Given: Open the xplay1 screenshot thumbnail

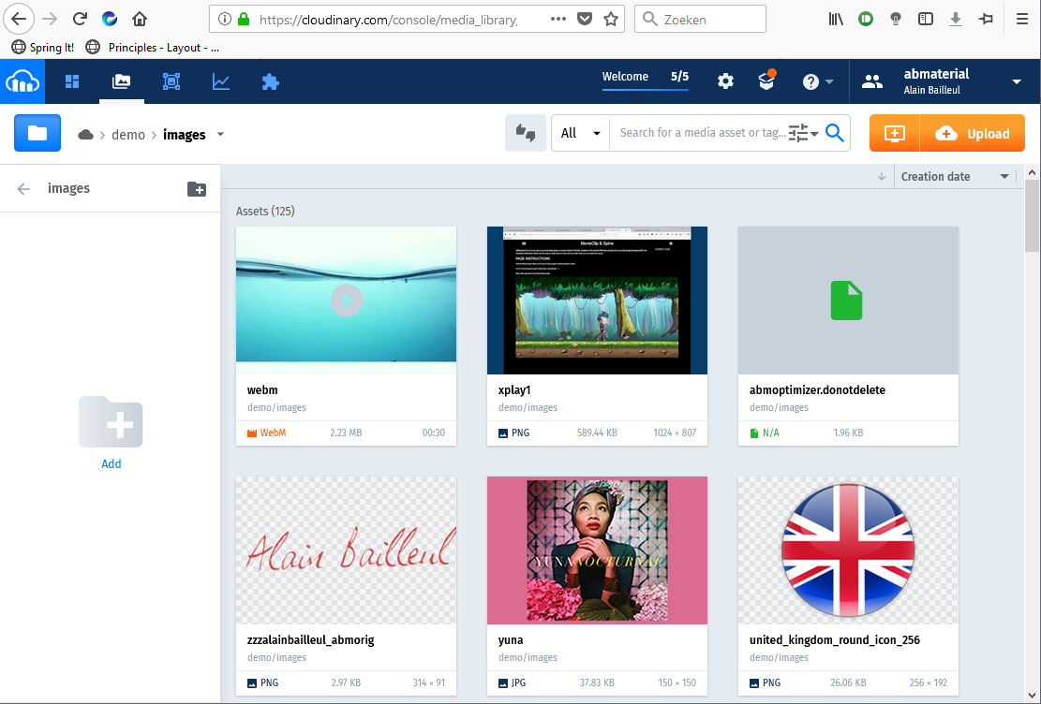Looking at the screenshot, I should point(597,301).
